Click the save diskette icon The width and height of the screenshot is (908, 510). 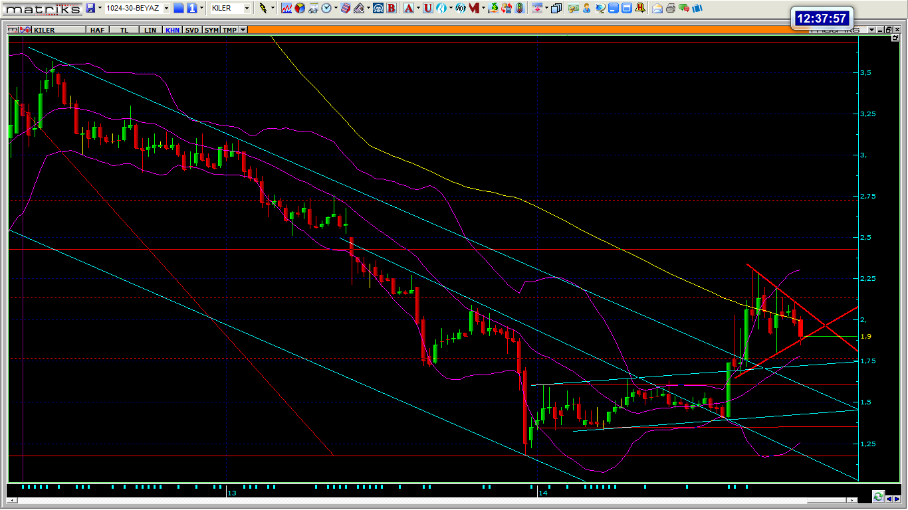pos(90,8)
